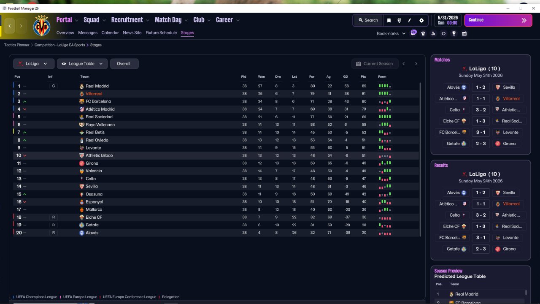Open the 9+ messages notification icon
The width and height of the screenshot is (540, 304).
[x=413, y=33]
